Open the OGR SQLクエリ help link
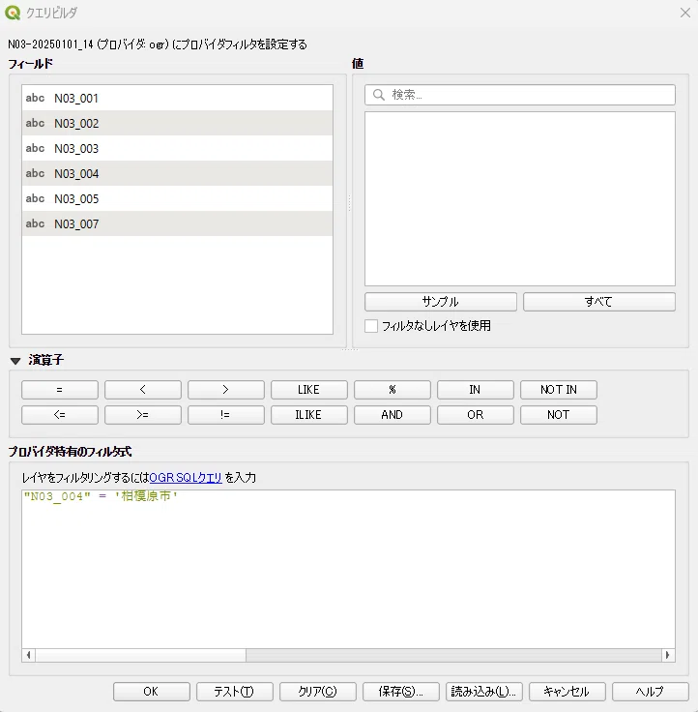This screenshot has width=698, height=712. point(186,478)
